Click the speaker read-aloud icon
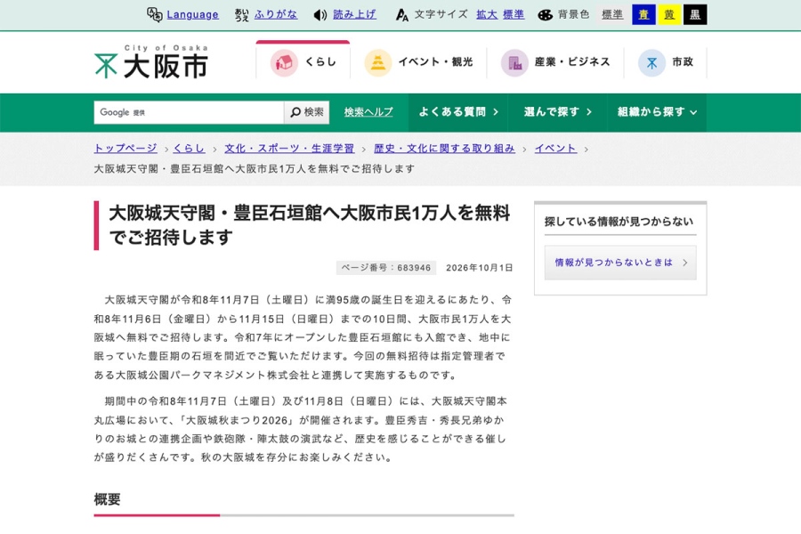 (x=320, y=15)
